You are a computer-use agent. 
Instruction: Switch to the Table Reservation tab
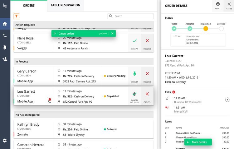tap(66, 5)
